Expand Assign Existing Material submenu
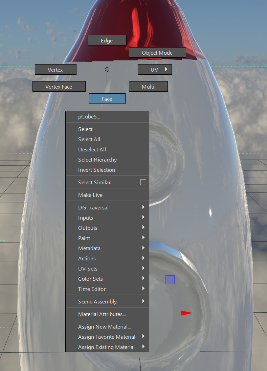The image size is (267, 371). coord(107,347)
